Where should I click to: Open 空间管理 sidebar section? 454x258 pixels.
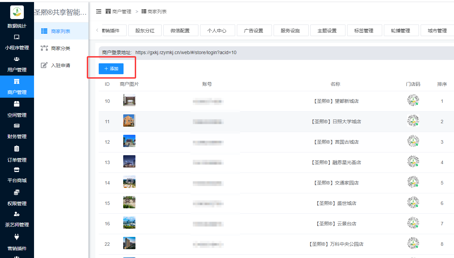point(17,110)
